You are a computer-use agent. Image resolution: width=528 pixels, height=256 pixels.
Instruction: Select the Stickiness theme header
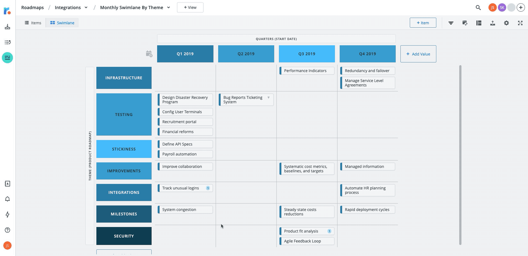124,149
